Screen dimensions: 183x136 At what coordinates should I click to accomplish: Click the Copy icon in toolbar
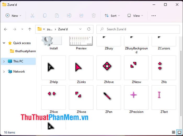[x=45, y=15]
